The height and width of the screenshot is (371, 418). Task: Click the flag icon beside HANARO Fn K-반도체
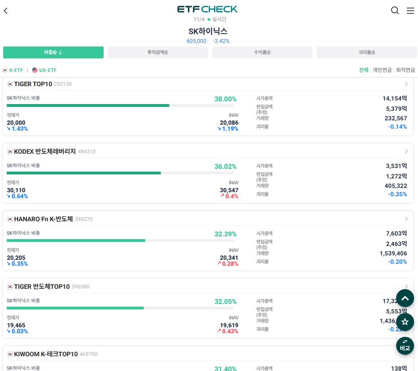coord(10,219)
